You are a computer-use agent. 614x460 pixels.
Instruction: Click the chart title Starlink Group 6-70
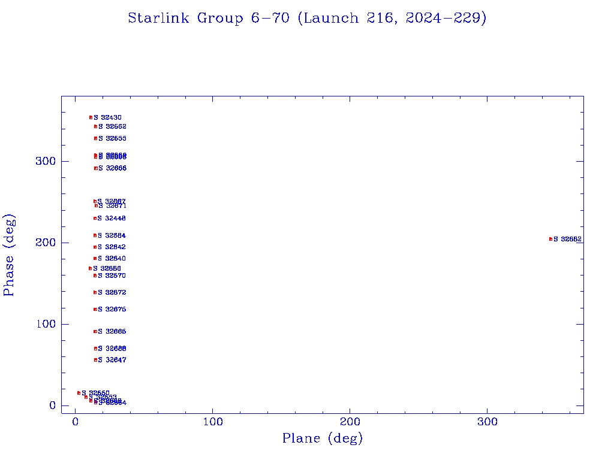click(x=307, y=18)
